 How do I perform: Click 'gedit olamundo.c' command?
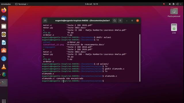click(x=114, y=69)
